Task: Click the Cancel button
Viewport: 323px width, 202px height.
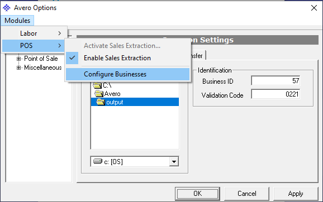Action: 247,194
